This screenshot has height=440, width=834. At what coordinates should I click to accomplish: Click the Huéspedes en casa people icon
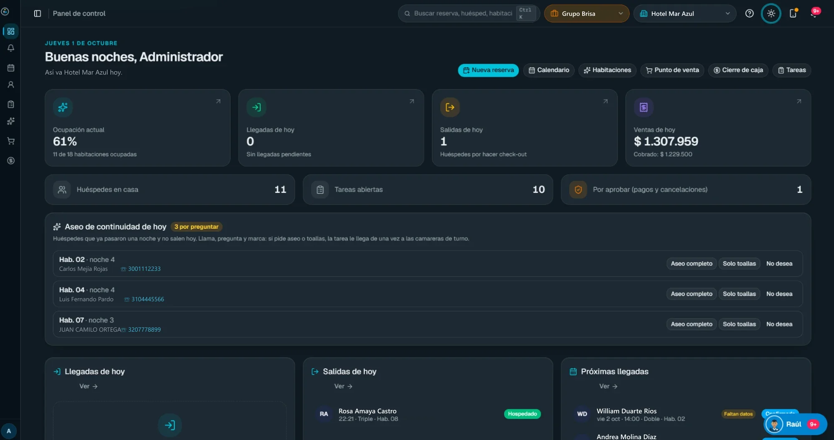tap(62, 190)
